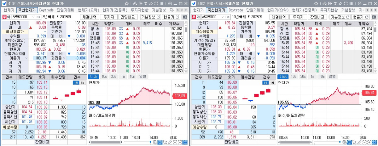Click search magnifier beside A6769000 code
The width and height of the screenshot is (378, 146).
pos(228,17)
